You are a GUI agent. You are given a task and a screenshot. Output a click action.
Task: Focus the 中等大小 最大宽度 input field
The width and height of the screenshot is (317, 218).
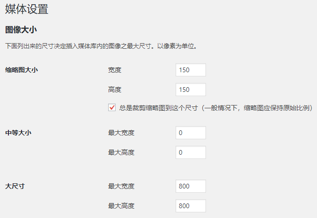(191, 133)
